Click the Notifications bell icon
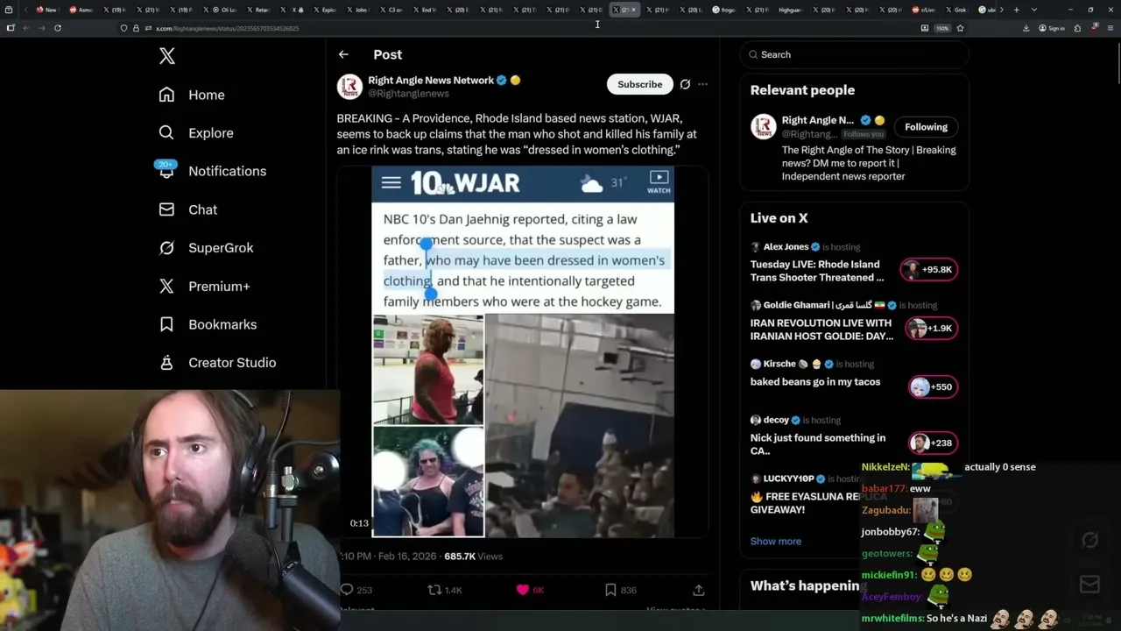The height and width of the screenshot is (631, 1121). pyautogui.click(x=166, y=171)
